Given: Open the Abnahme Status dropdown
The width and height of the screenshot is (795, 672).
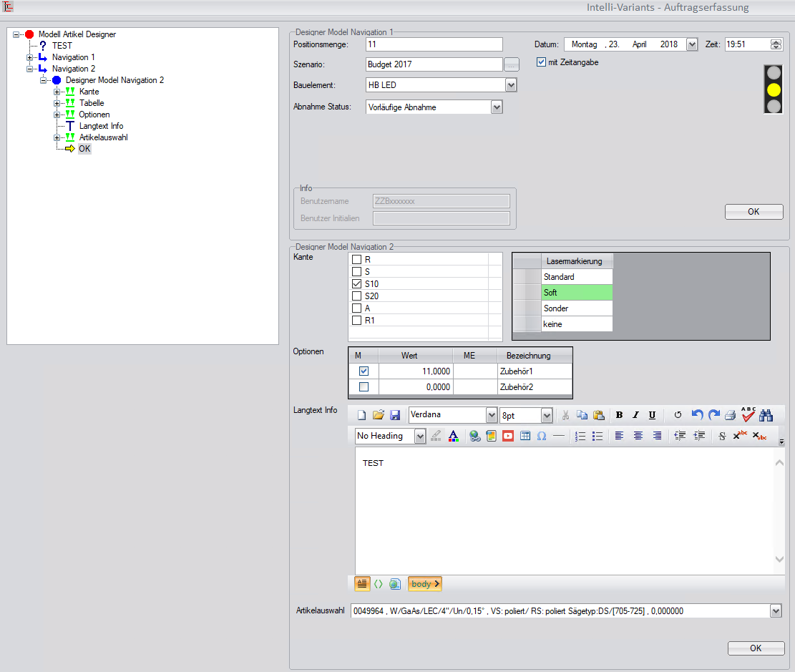Looking at the screenshot, I should point(497,107).
